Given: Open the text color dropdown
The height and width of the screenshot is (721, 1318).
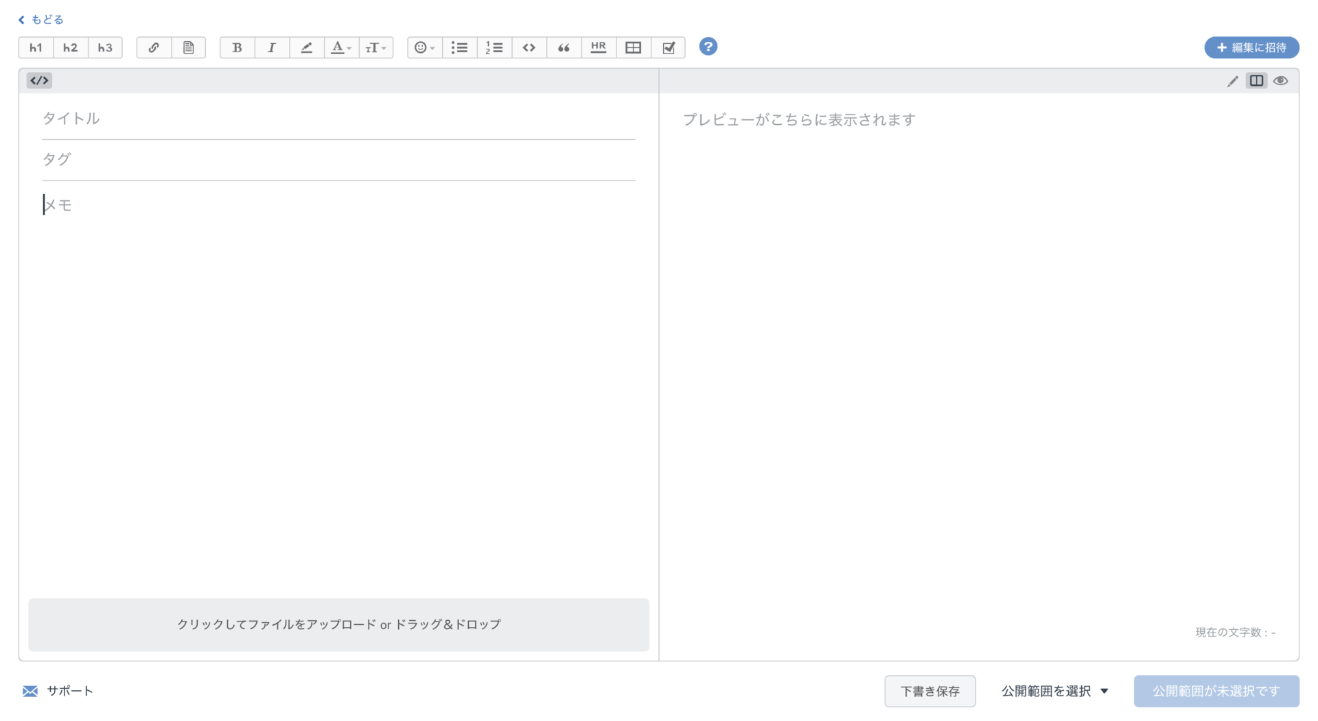Looking at the screenshot, I should (341, 47).
